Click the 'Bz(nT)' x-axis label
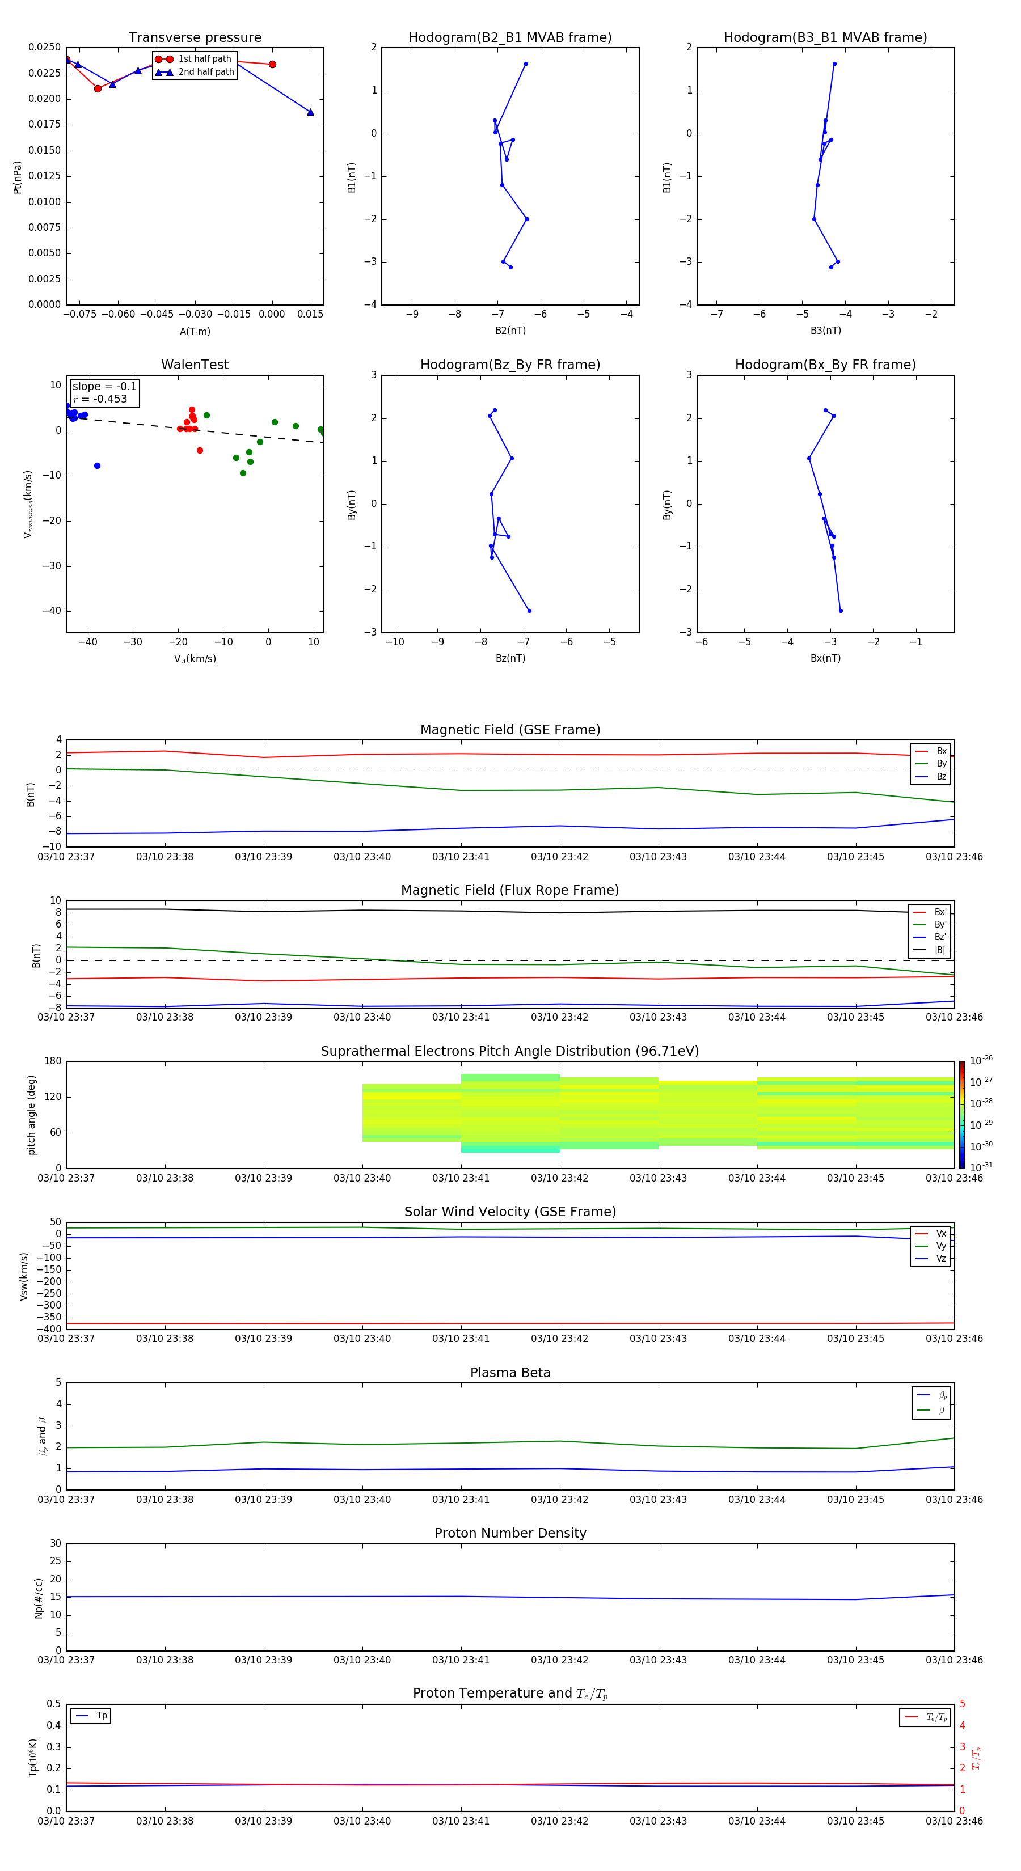1021x1871 pixels. 510,658
